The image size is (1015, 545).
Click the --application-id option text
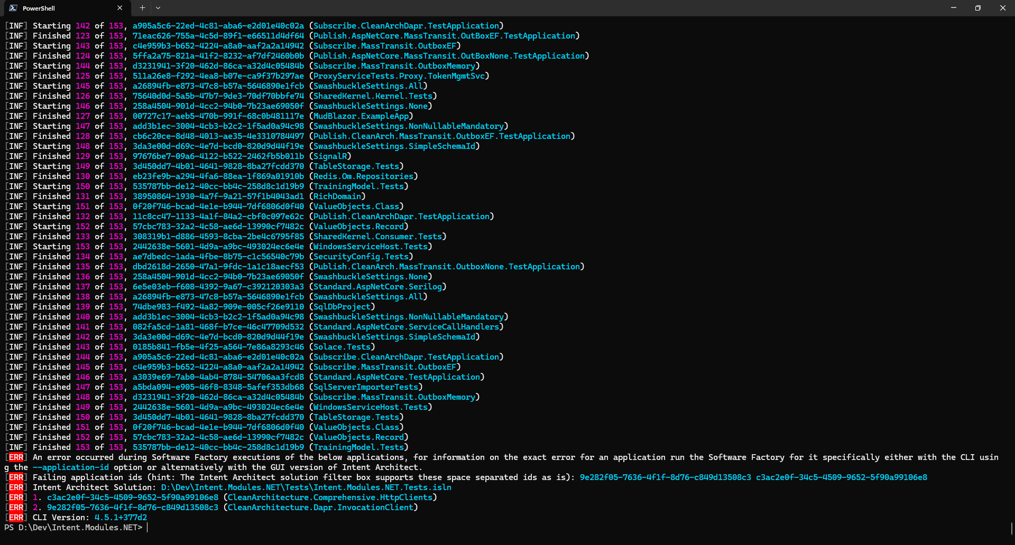pyautogui.click(x=71, y=467)
